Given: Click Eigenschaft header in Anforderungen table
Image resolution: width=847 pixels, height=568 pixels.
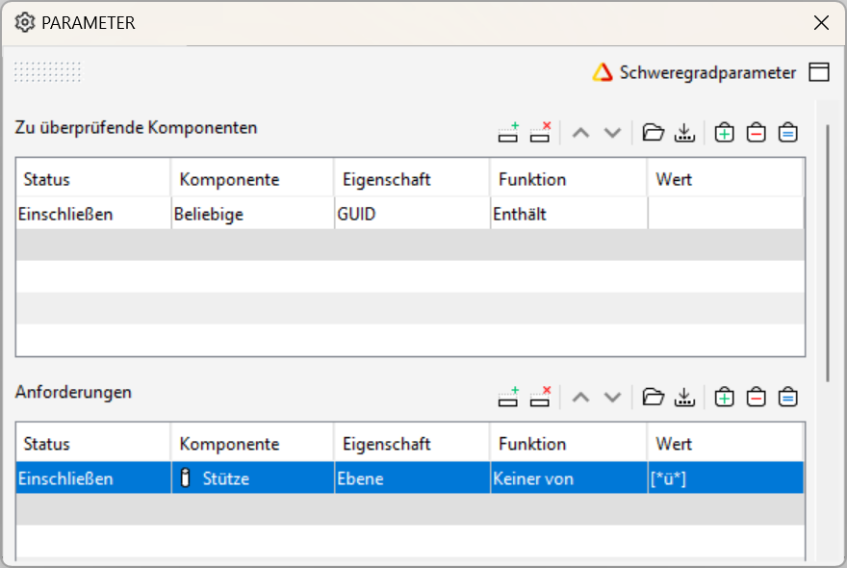Looking at the screenshot, I should pos(412,444).
